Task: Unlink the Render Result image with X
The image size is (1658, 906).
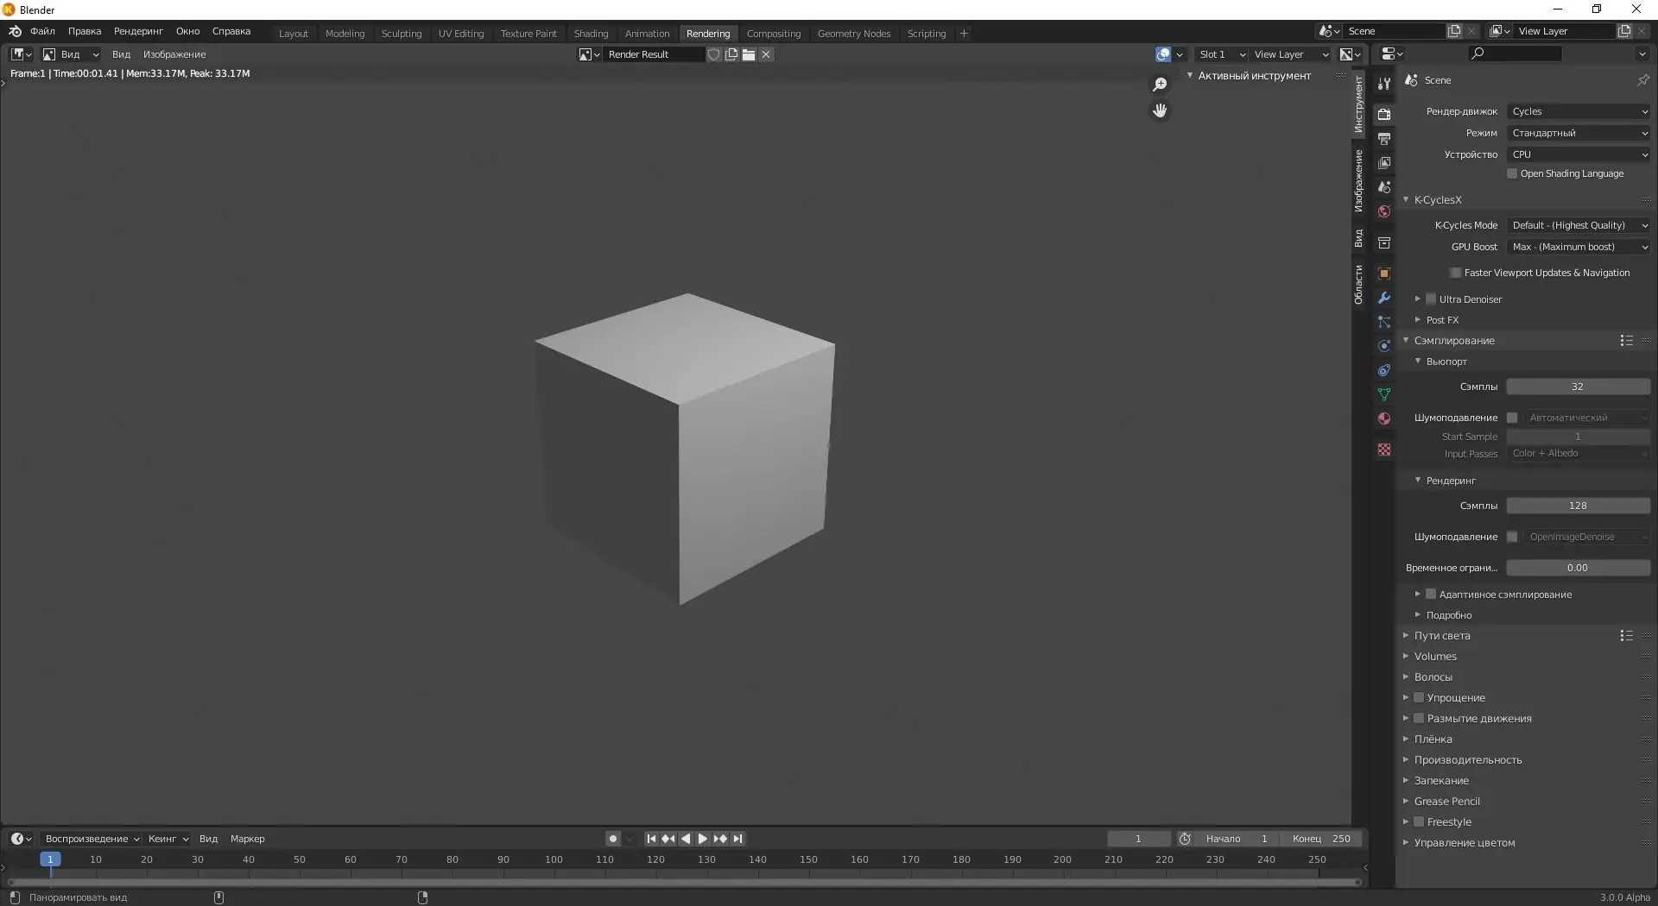Action: click(x=766, y=54)
